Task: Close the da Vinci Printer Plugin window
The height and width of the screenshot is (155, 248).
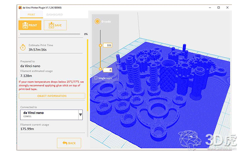Action: coord(227,7)
